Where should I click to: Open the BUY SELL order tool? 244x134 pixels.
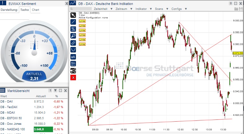73,64
